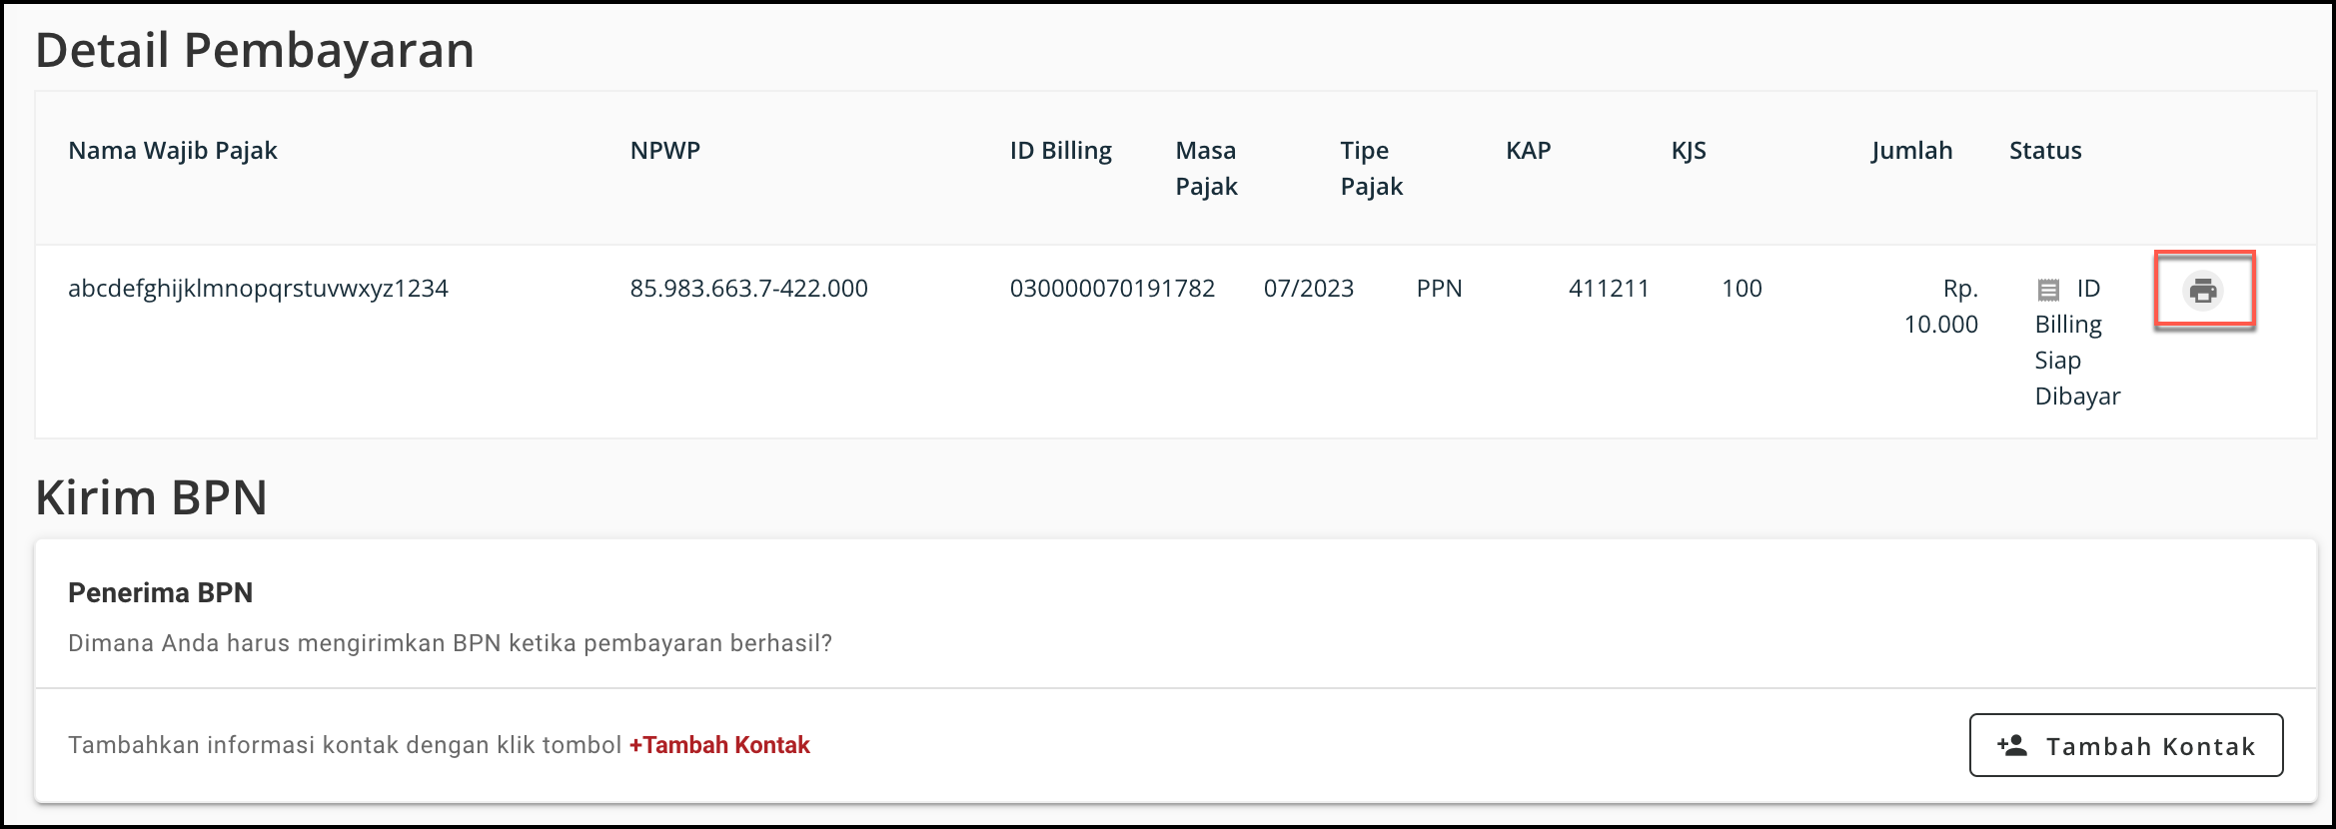Image resolution: width=2336 pixels, height=829 pixels.
Task: Click the red +Tambah Kontak text
Action: (x=719, y=745)
